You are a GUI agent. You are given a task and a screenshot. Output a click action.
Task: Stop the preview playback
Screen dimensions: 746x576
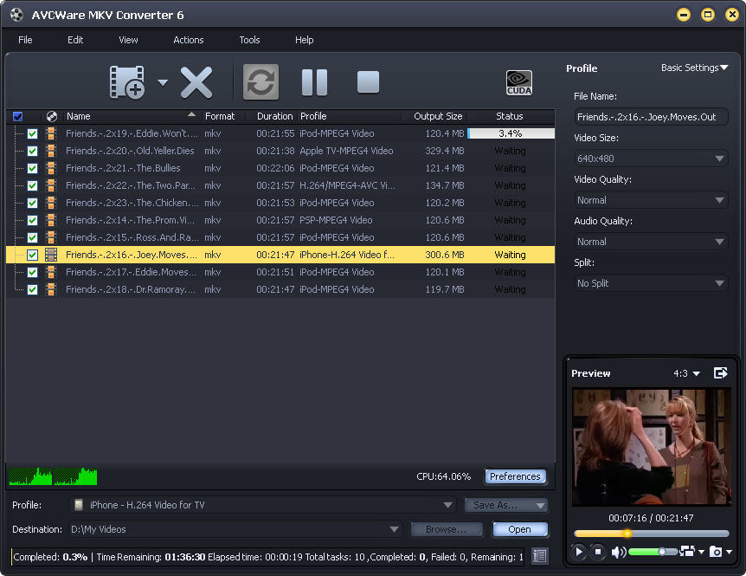(598, 552)
